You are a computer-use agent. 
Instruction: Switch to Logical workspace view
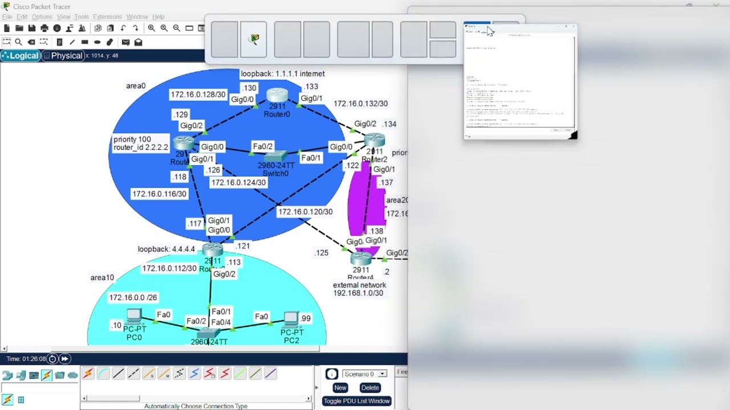point(21,56)
